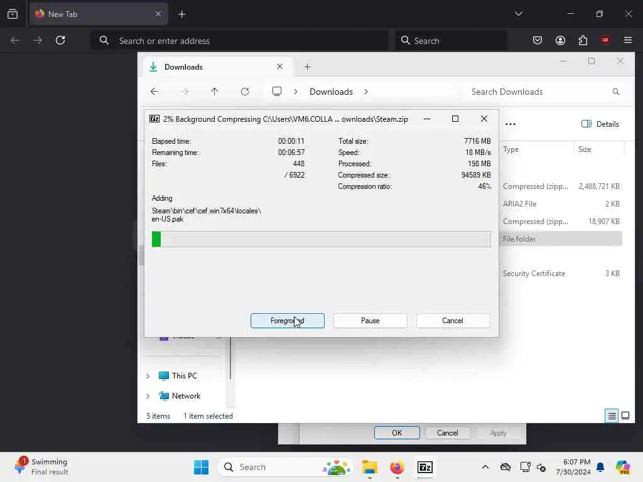The height and width of the screenshot is (482, 643).
Task: Select the New Tab tab in Firefox
Action: (99, 14)
